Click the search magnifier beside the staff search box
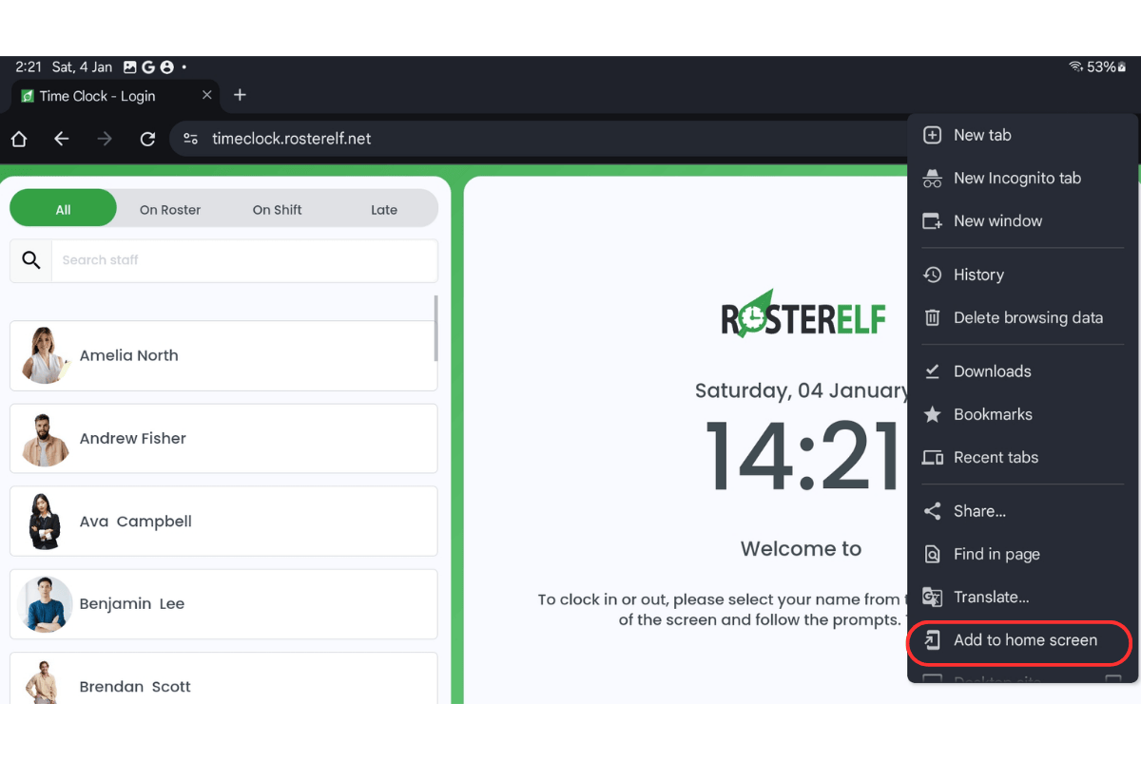Screen dimensions: 1141x760 30,259
